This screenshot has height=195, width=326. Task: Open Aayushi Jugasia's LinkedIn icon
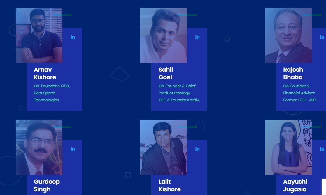pyautogui.click(x=322, y=149)
